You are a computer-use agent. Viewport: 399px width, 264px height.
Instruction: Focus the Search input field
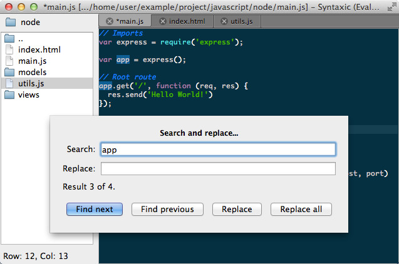click(218, 150)
